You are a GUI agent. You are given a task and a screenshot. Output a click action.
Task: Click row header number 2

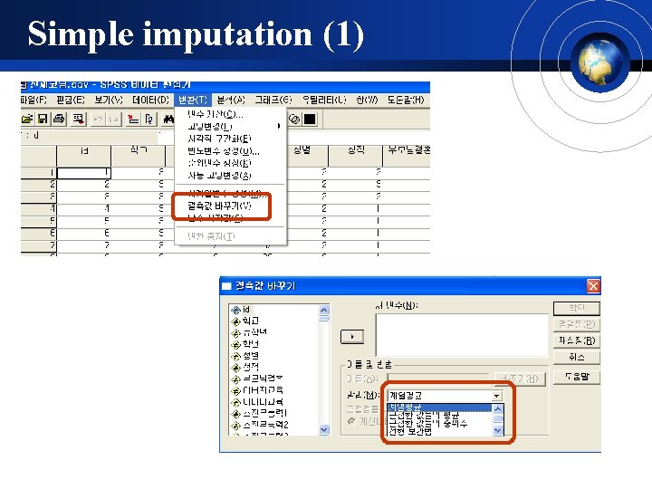[x=39, y=184]
